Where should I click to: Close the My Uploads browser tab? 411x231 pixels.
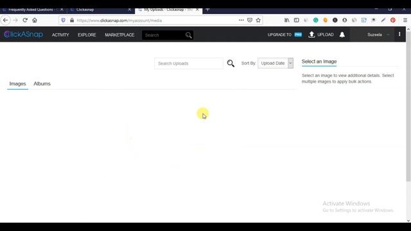pos(197,10)
